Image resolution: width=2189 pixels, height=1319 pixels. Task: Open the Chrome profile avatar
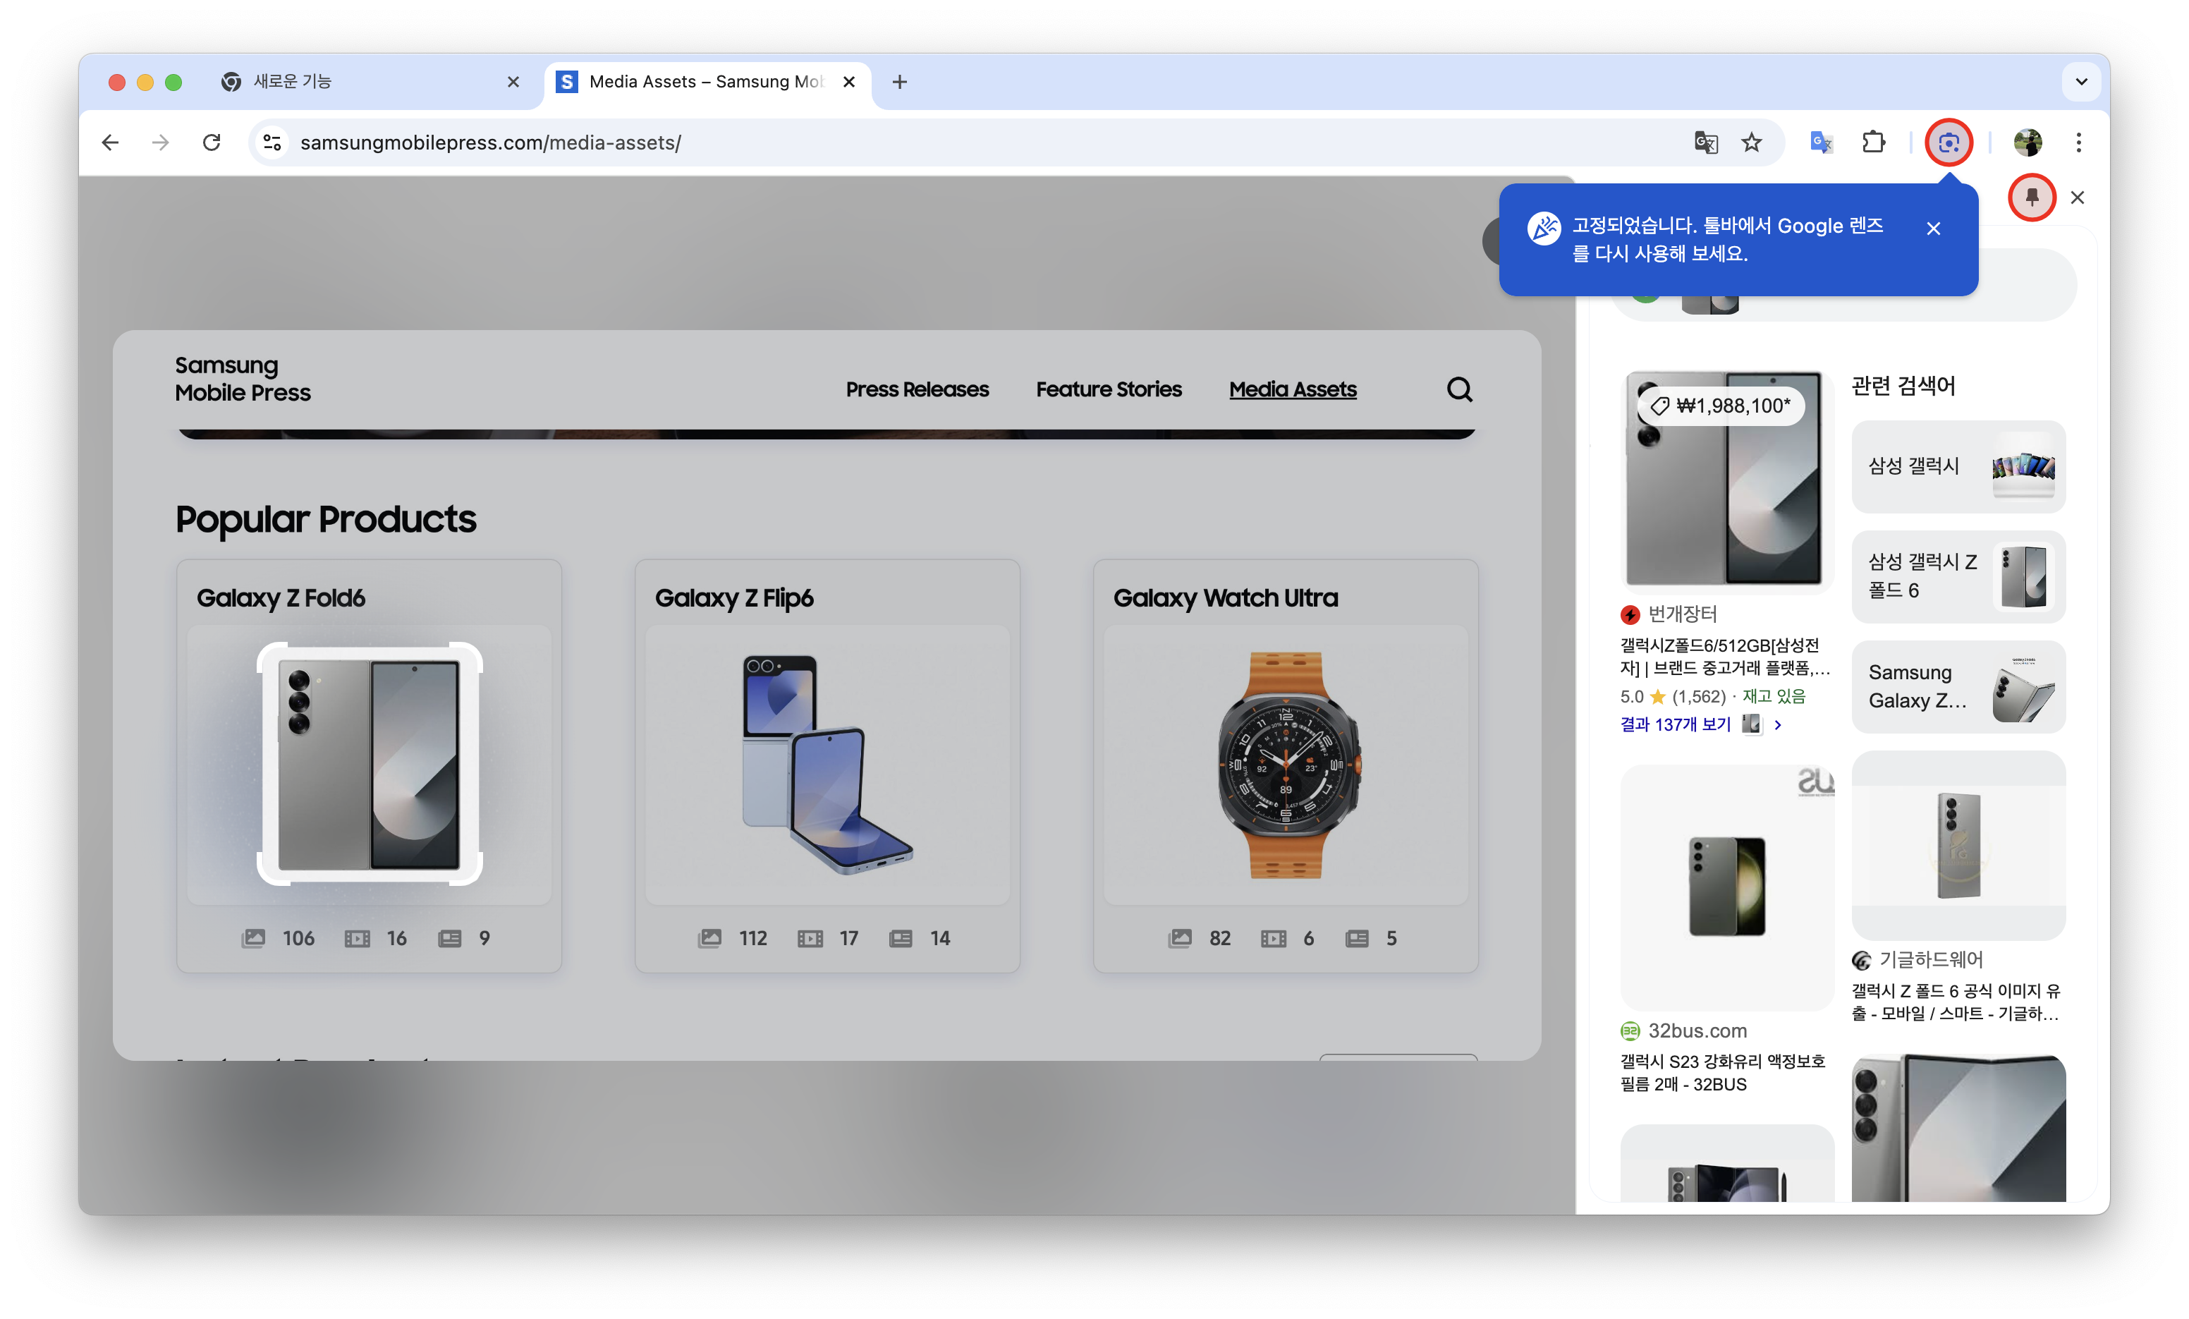click(2028, 142)
